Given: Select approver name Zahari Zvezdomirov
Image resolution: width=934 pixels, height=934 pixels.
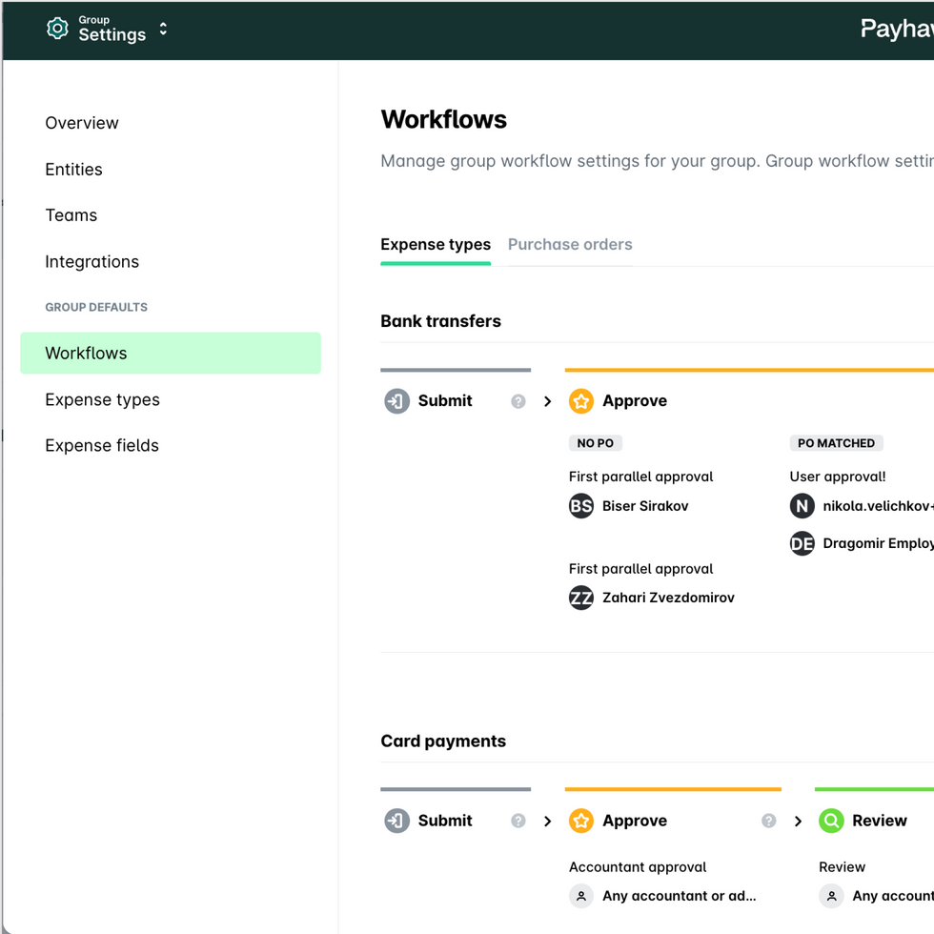Looking at the screenshot, I should coord(668,599).
